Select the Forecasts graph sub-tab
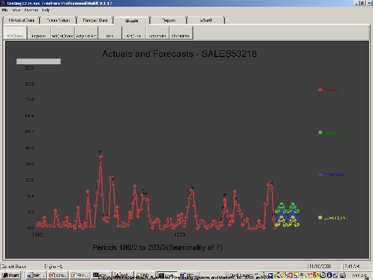 coord(157,33)
